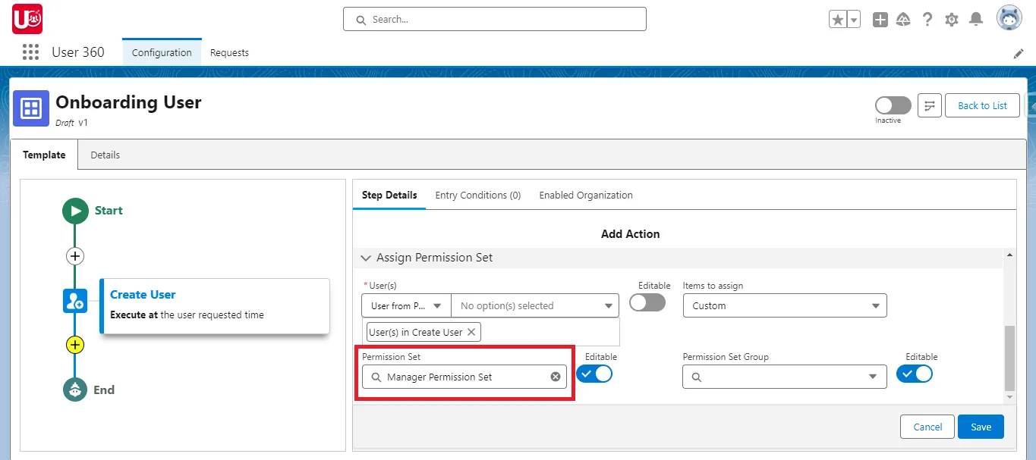Collapse the Assign Permission Set section
Screen dimensions: 1036x460
click(367, 257)
